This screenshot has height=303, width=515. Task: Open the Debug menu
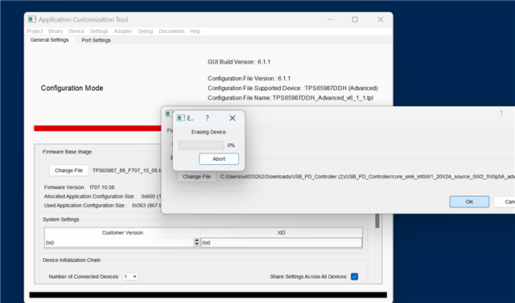[145, 31]
